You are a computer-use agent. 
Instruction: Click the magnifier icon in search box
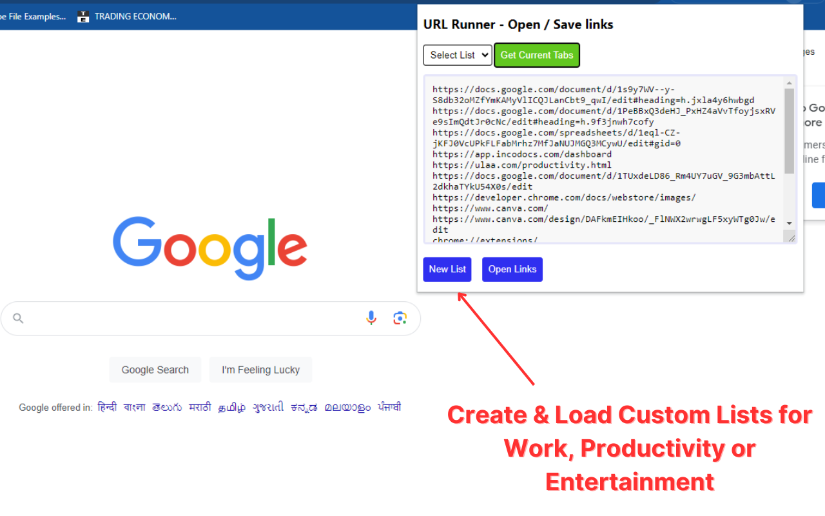pyautogui.click(x=18, y=318)
